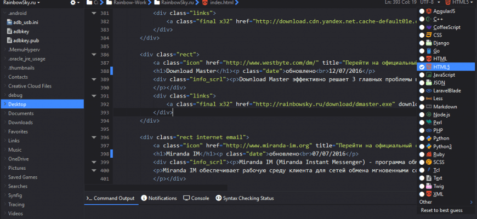Collapse code fold at line 386
The image size is (477, 219).
(94, 55)
